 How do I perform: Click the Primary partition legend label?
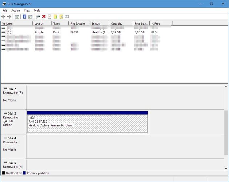[38, 173]
